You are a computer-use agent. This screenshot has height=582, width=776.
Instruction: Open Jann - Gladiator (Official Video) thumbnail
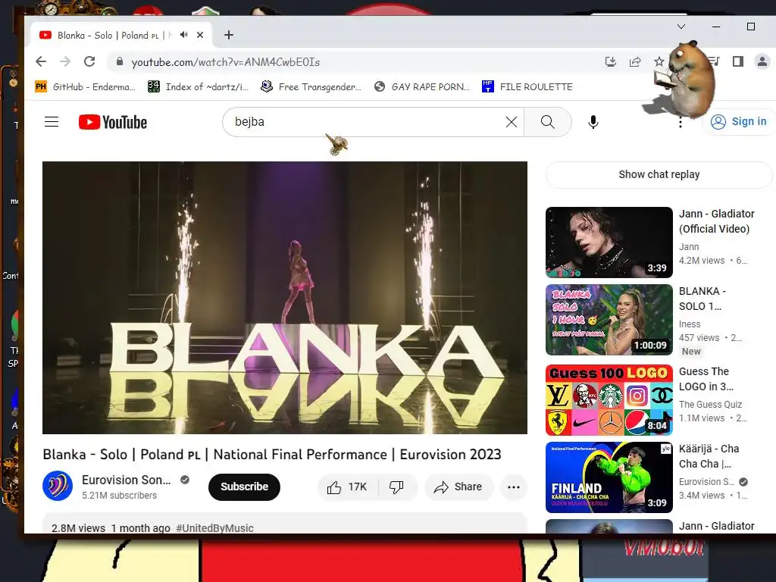point(609,242)
